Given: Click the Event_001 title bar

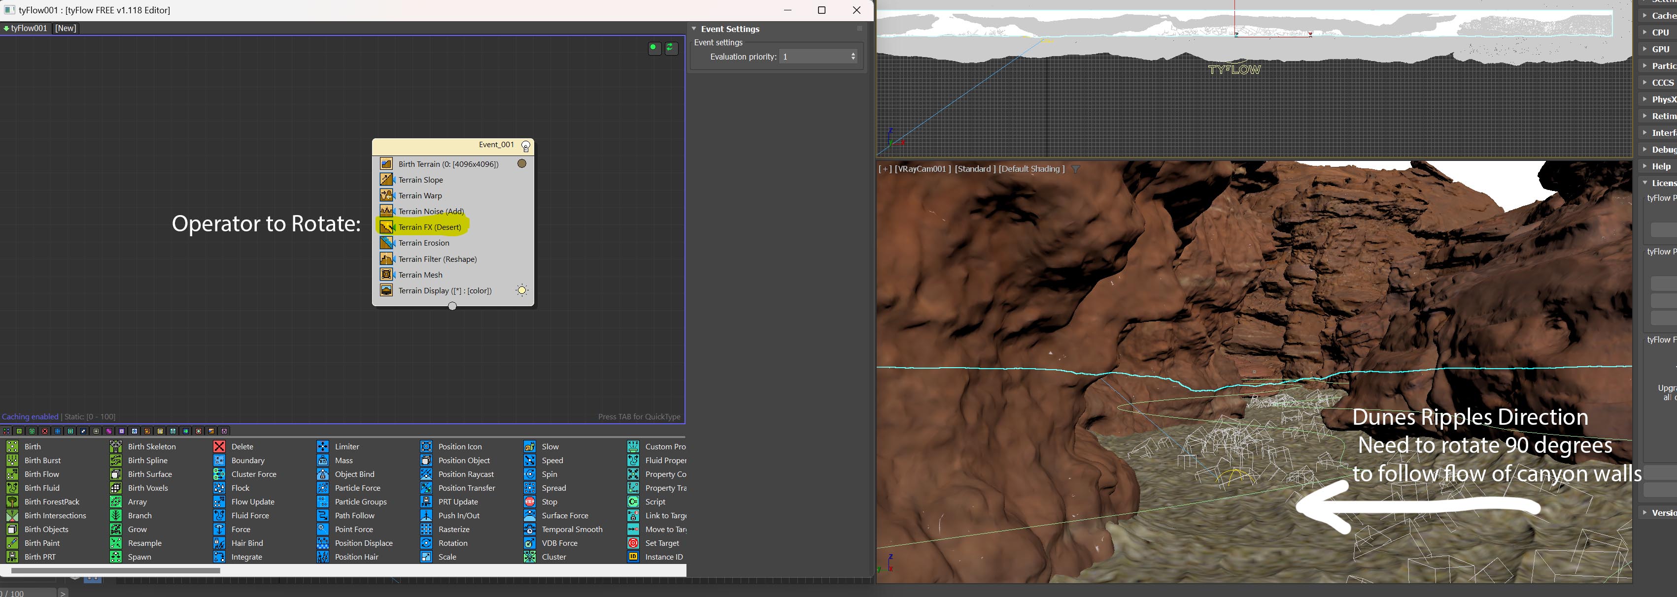Looking at the screenshot, I should (x=453, y=146).
